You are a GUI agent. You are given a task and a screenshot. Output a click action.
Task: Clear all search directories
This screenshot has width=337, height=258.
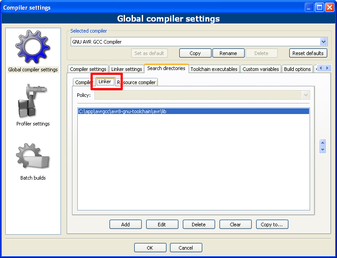click(235, 225)
